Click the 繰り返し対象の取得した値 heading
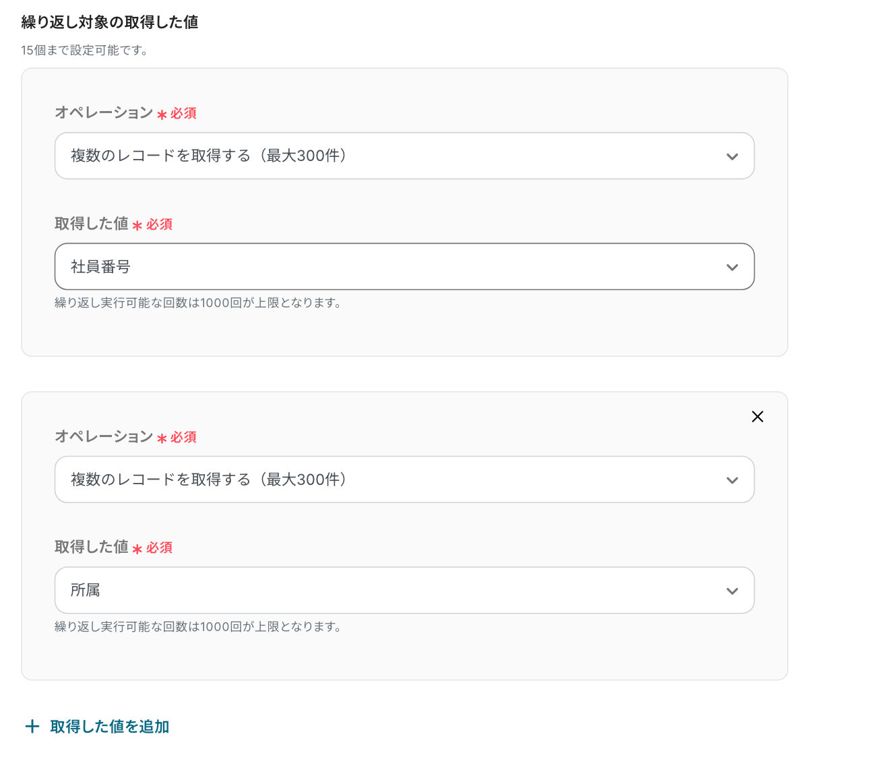Image resolution: width=872 pixels, height=761 pixels. (x=110, y=22)
